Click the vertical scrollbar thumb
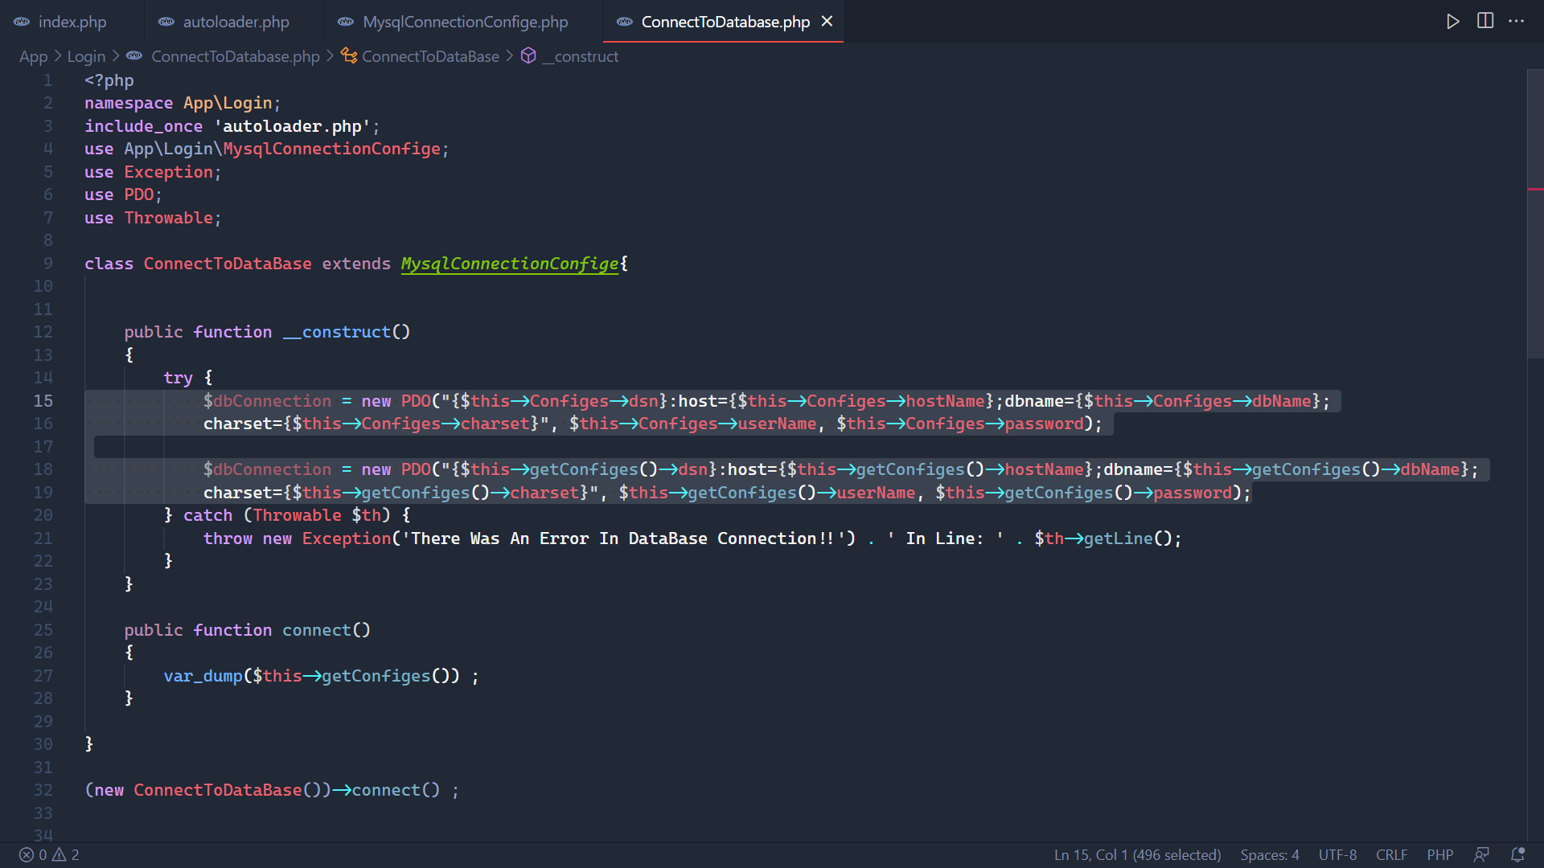 1535,213
